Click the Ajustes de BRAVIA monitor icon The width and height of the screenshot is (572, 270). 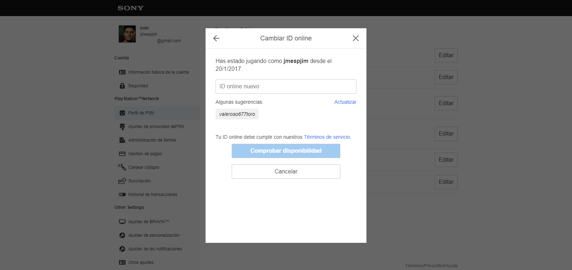(x=122, y=222)
